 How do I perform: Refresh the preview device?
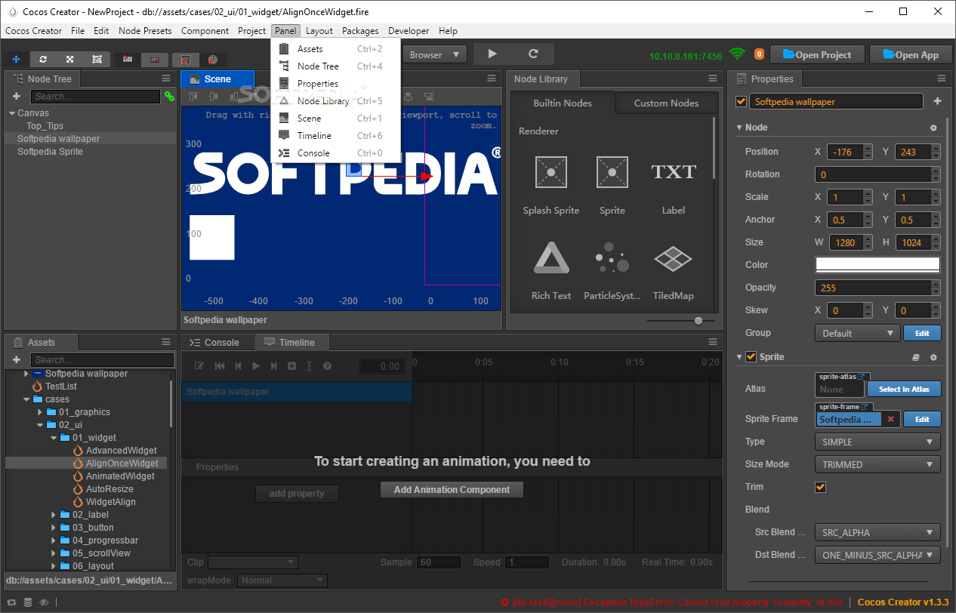[x=533, y=54]
